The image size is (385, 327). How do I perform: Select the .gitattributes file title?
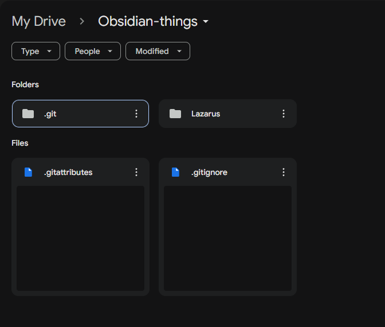coord(68,172)
